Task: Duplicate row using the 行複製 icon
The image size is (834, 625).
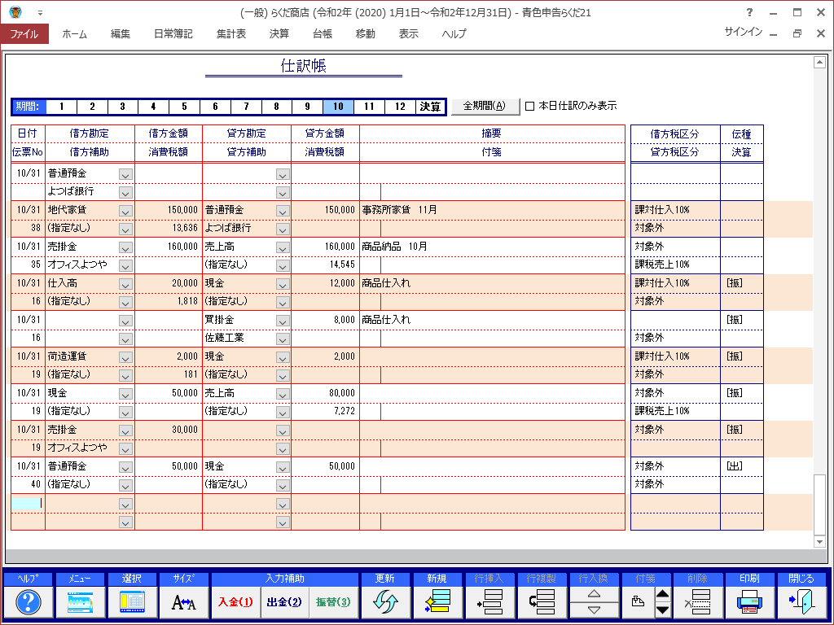Action: (x=541, y=601)
